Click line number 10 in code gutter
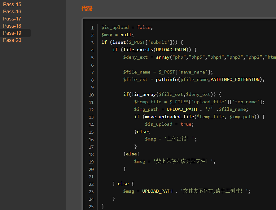Viewport: 276px width, 210px height. click(91, 95)
